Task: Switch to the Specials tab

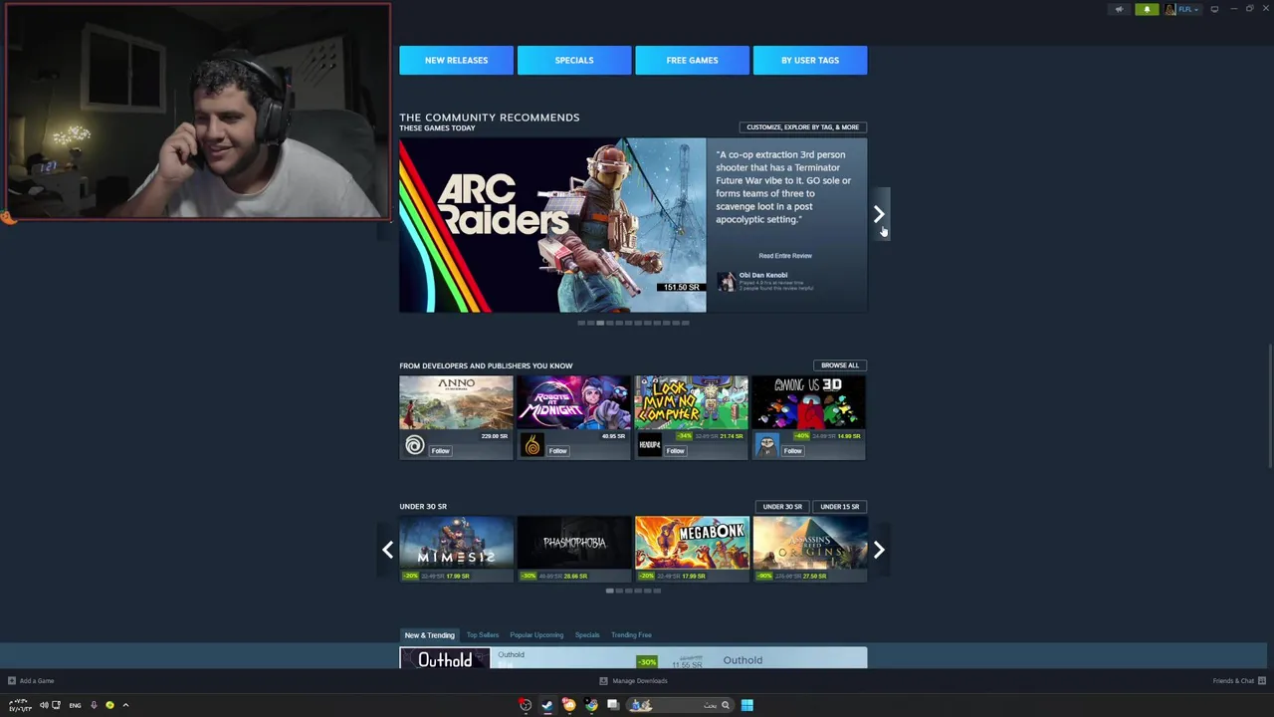Action: point(587,635)
